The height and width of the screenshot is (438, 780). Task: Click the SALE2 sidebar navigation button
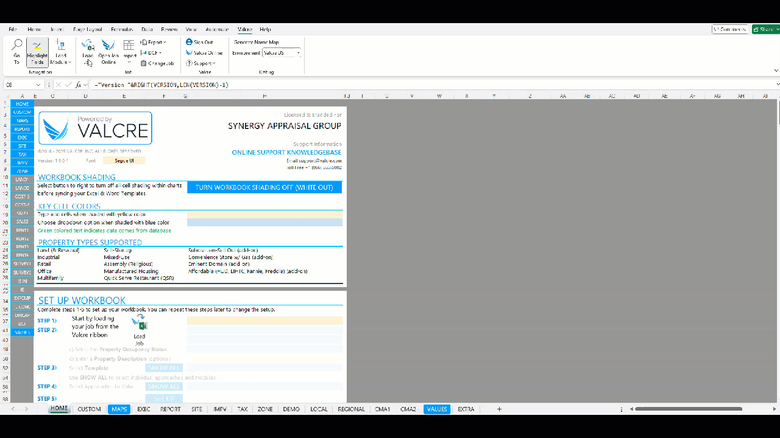pyautogui.click(x=23, y=222)
